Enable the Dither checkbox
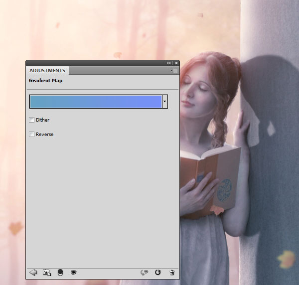The height and width of the screenshot is (285, 299). pos(32,120)
